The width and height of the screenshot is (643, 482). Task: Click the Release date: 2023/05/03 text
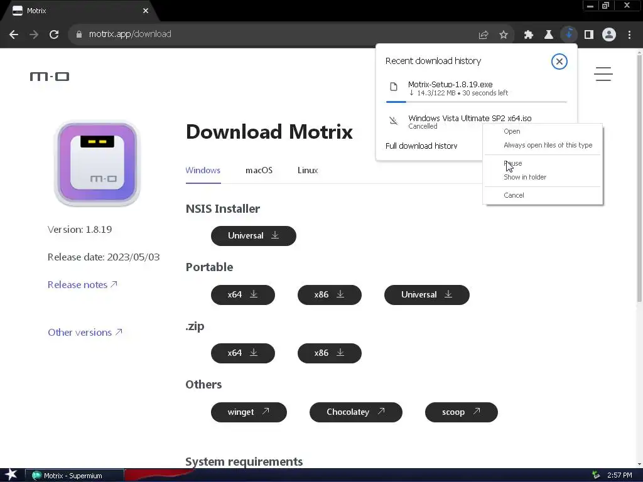coord(104,257)
